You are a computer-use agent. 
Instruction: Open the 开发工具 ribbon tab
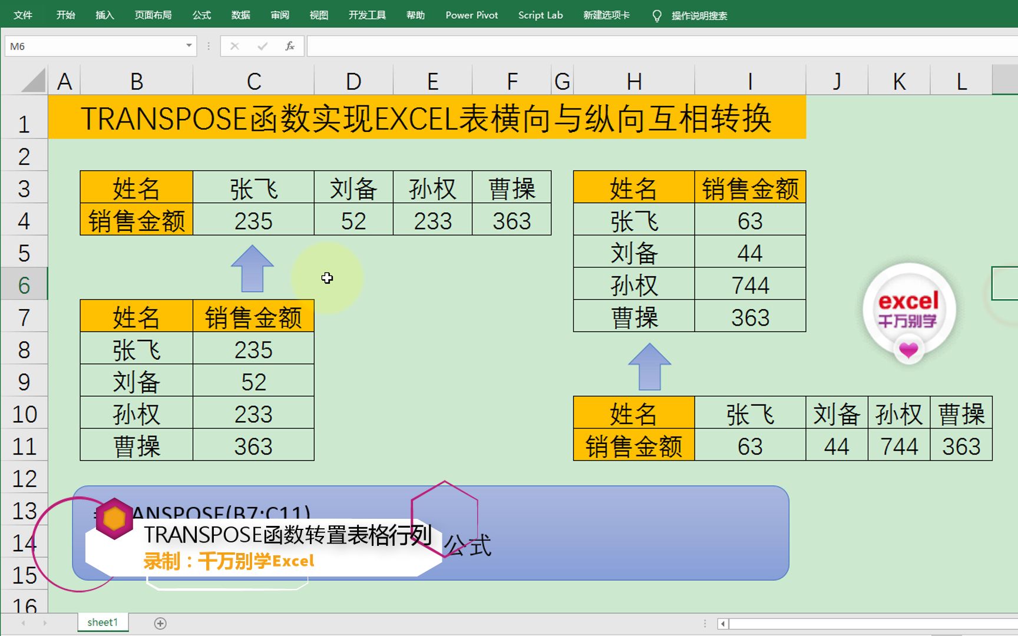[367, 15]
